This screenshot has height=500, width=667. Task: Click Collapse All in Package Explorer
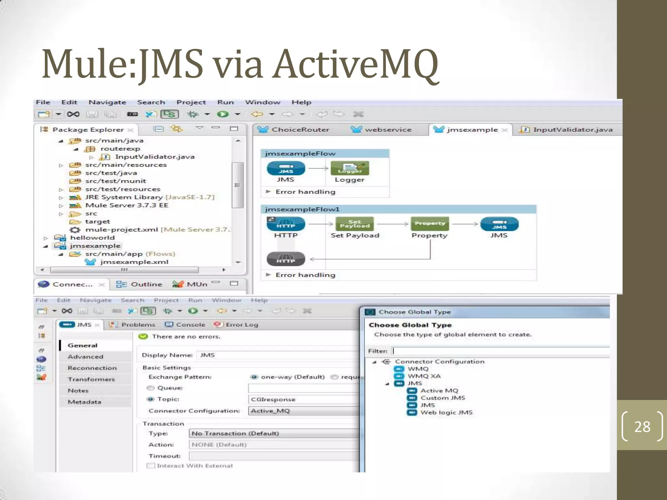coord(158,129)
